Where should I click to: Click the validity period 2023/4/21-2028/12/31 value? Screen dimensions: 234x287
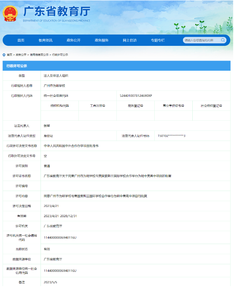point(60,216)
